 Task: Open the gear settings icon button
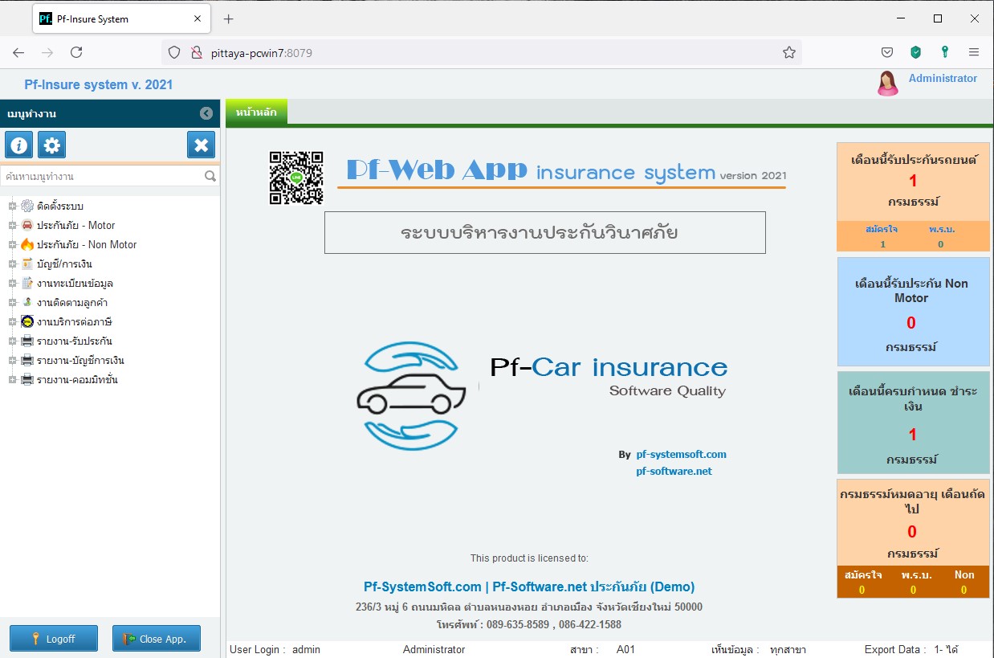52,145
